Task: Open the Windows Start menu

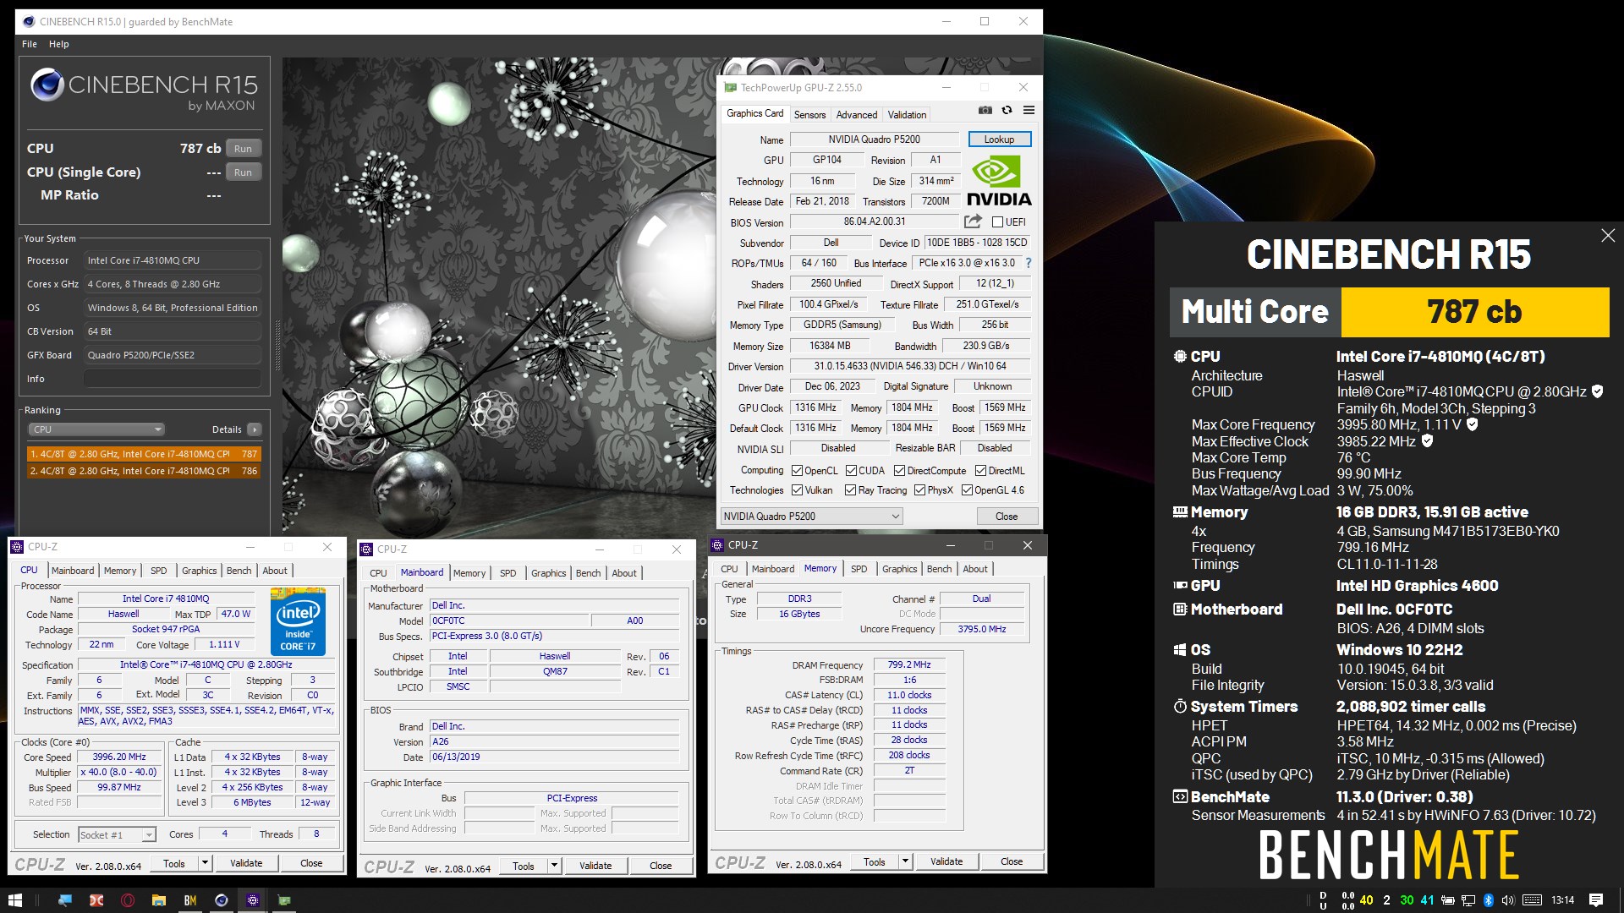Action: [x=14, y=900]
